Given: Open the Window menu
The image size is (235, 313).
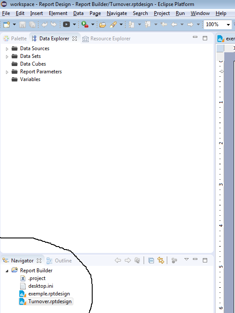Looking at the screenshot, I should pyautogui.click(x=200, y=13).
